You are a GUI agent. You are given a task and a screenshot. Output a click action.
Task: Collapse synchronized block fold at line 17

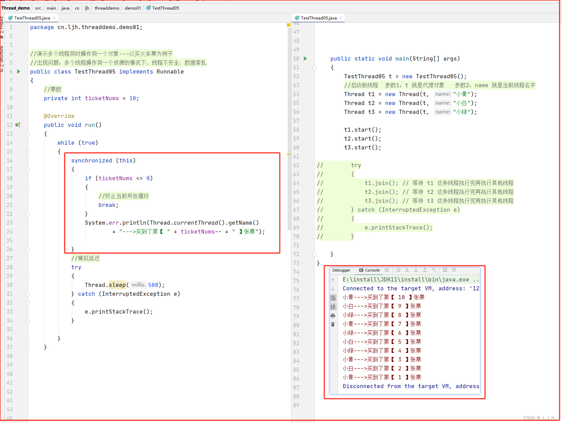tap(28, 170)
